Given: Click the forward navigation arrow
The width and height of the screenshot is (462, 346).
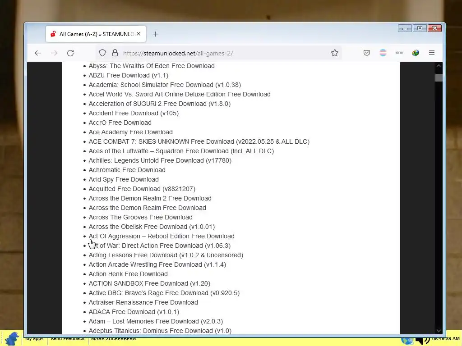Looking at the screenshot, I should tap(54, 53).
